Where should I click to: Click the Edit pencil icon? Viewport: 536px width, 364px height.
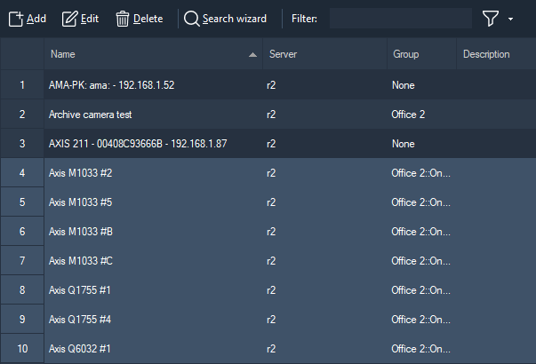(x=69, y=19)
